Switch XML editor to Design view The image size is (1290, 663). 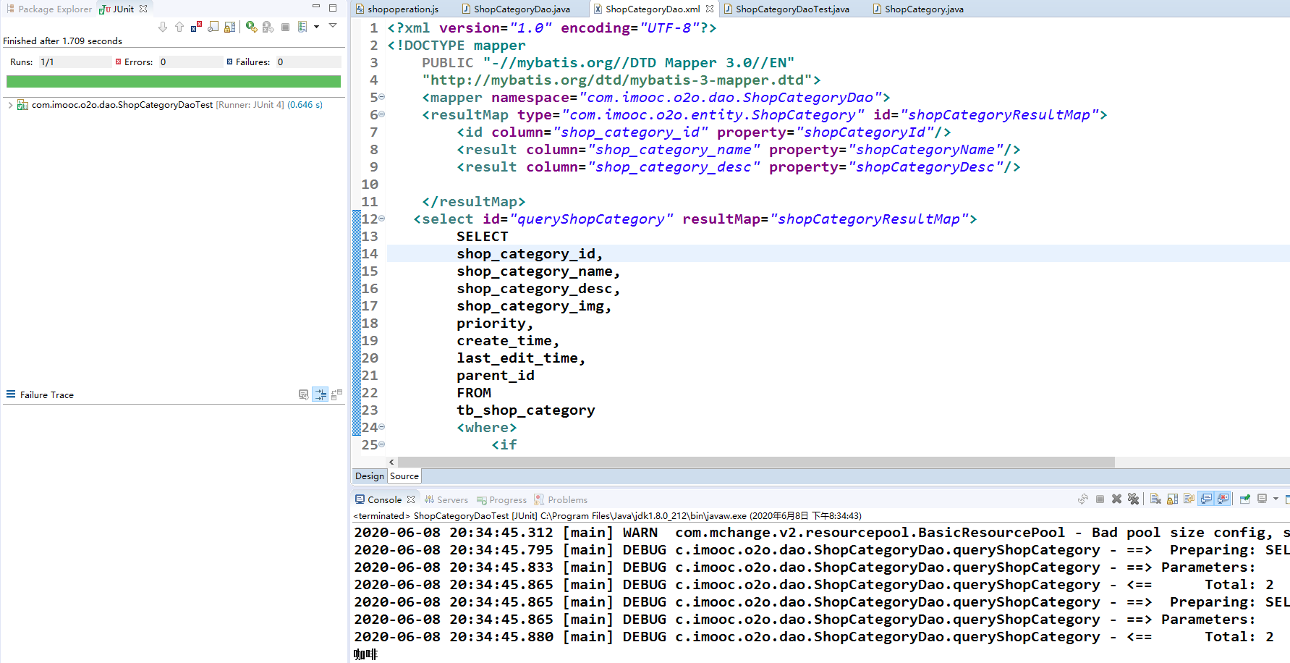pyautogui.click(x=370, y=476)
